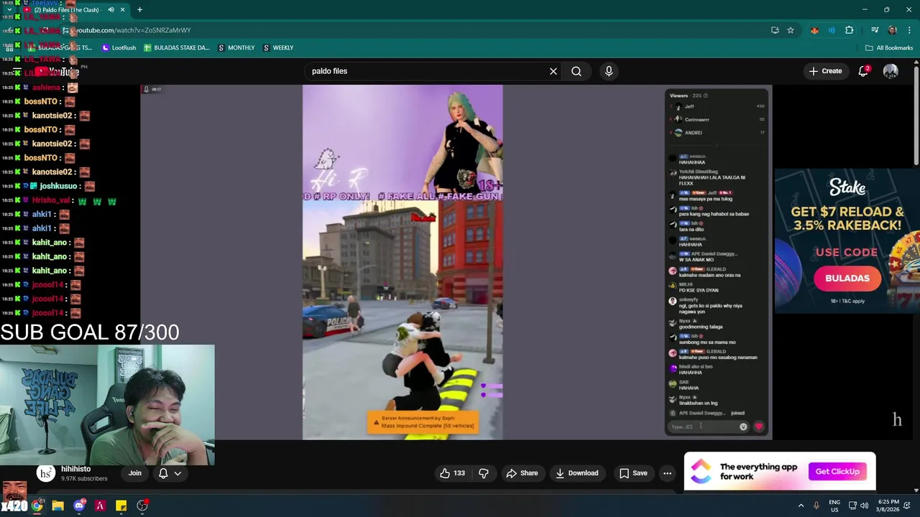Click the BULADAS button in Stake ad
Viewport: 920px width, 517px height.
[847, 279]
